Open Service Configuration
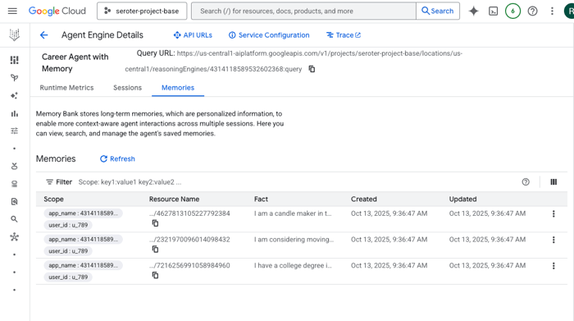Image resolution: width=574 pixels, height=321 pixels. pyautogui.click(x=269, y=35)
